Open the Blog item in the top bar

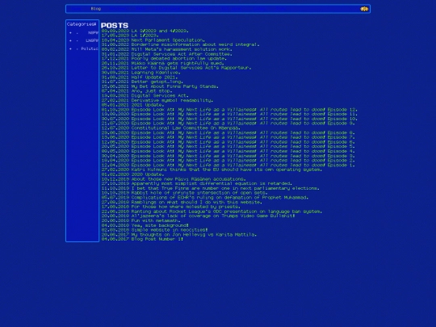point(96,9)
